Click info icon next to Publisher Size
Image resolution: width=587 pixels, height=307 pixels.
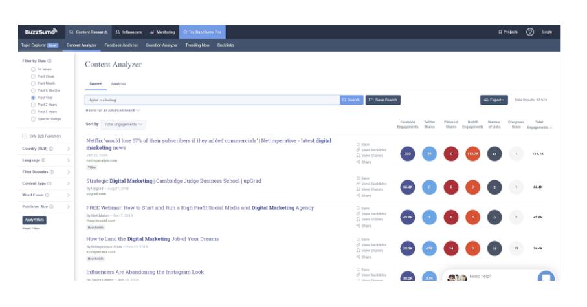coord(51,207)
